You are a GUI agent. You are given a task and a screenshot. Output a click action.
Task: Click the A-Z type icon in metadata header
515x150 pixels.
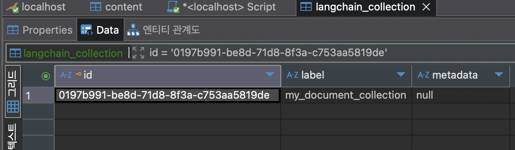[423, 75]
